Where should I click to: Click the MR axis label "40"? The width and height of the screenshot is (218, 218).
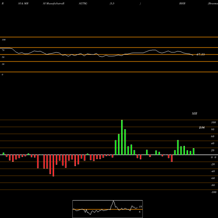point(213,143)
